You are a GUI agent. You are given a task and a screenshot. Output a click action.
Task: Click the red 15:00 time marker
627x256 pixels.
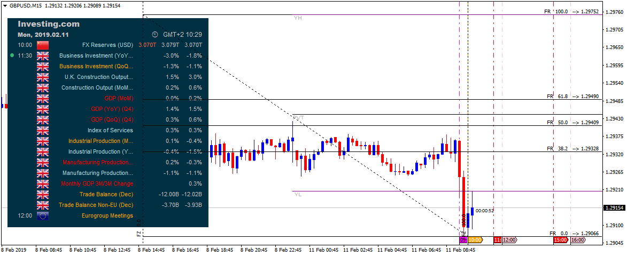click(x=561, y=240)
